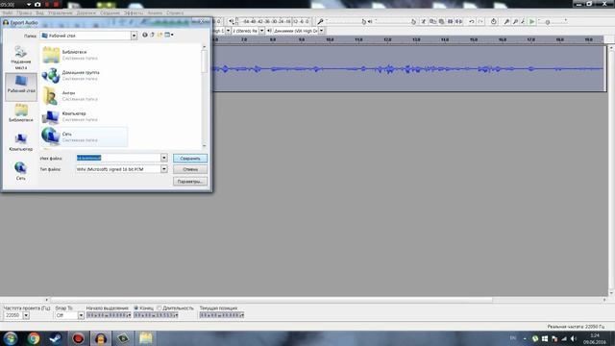Click the speaker icon beside output device list

[269, 31]
